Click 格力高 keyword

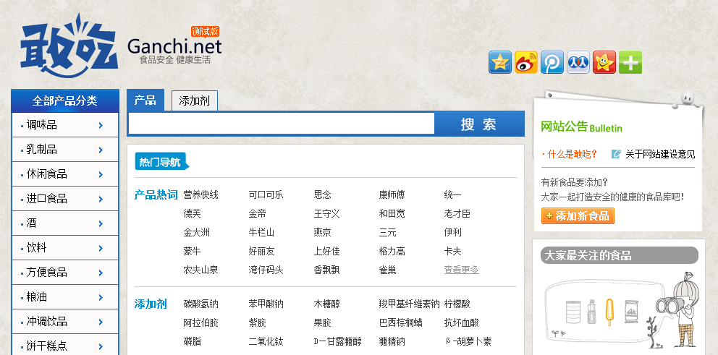tap(392, 251)
